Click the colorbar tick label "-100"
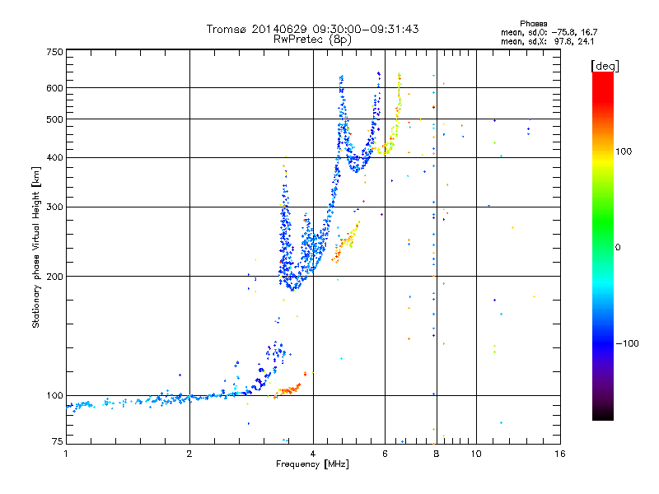The height and width of the screenshot is (494, 659). pyautogui.click(x=627, y=343)
